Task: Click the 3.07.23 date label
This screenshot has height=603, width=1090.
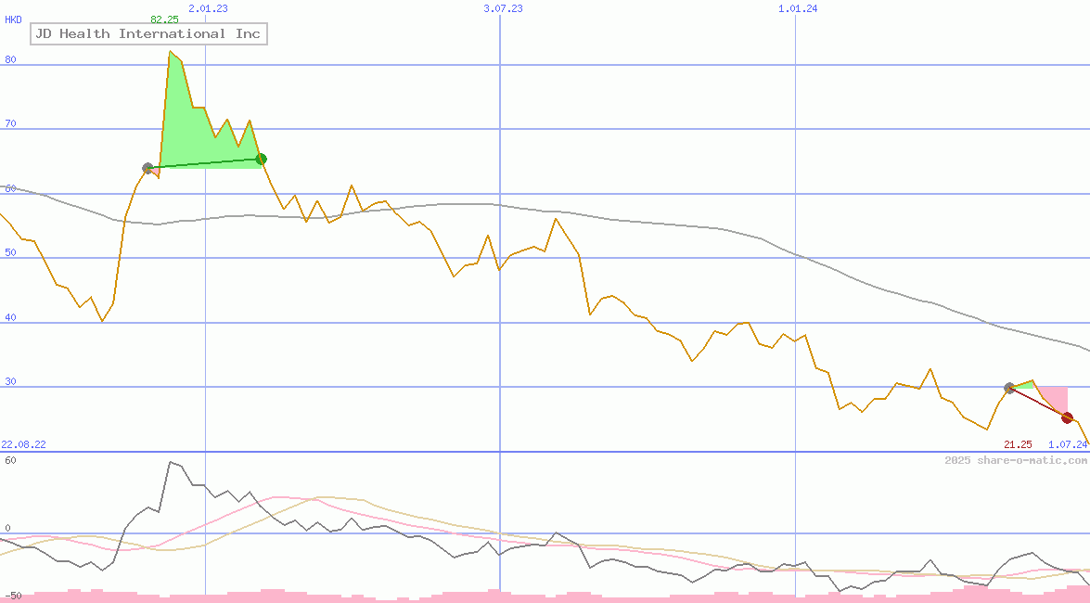Action: point(503,8)
